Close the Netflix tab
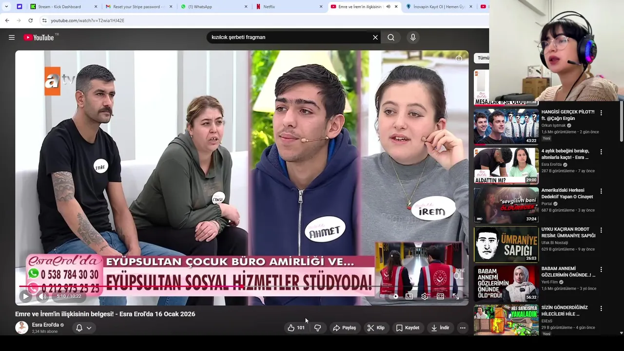 pyautogui.click(x=321, y=7)
